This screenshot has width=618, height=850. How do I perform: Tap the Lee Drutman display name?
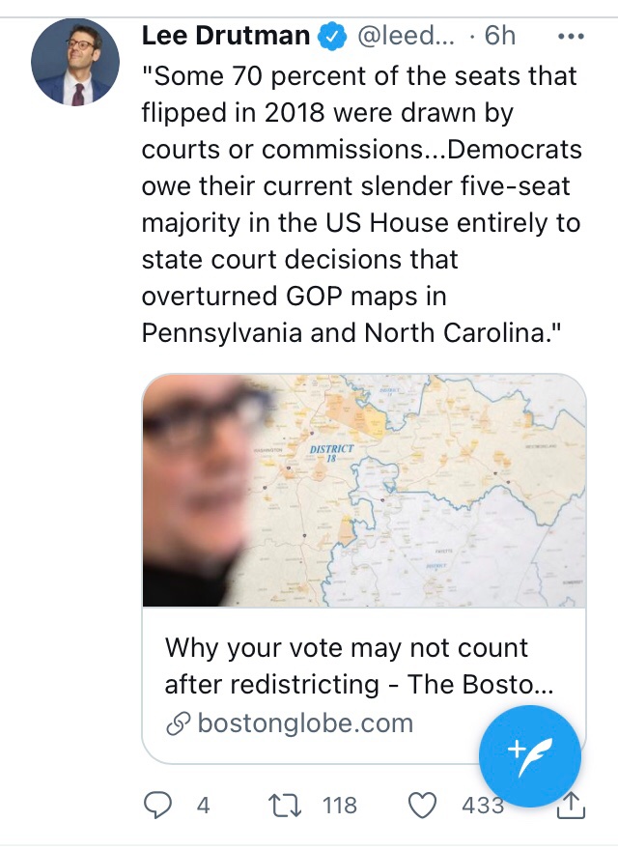click(226, 37)
